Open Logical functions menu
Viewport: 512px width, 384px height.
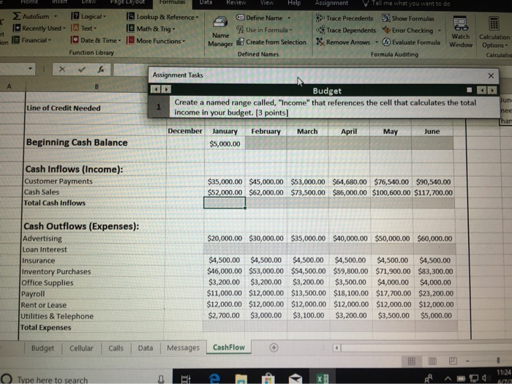pos(89,16)
